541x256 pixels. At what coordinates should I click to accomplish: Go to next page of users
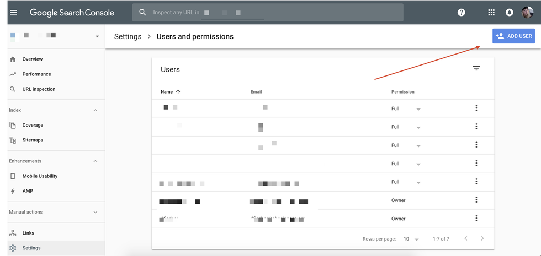point(482,238)
